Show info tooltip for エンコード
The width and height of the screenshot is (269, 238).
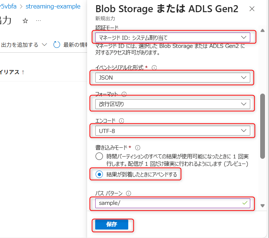click(x=122, y=120)
